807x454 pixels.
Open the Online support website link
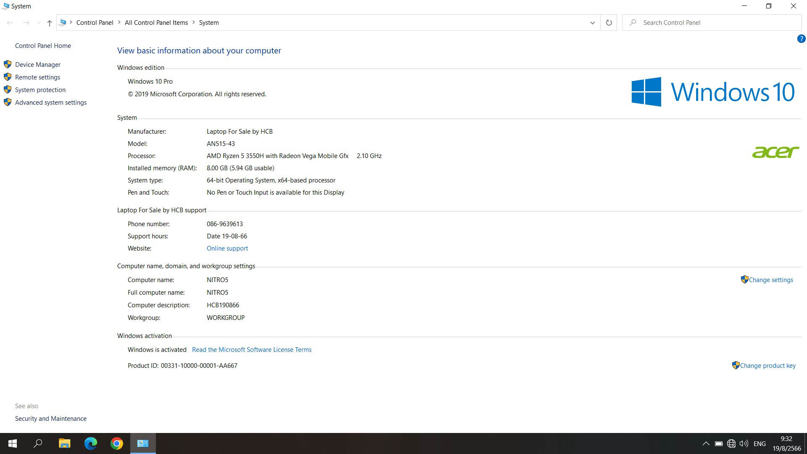[x=227, y=248]
